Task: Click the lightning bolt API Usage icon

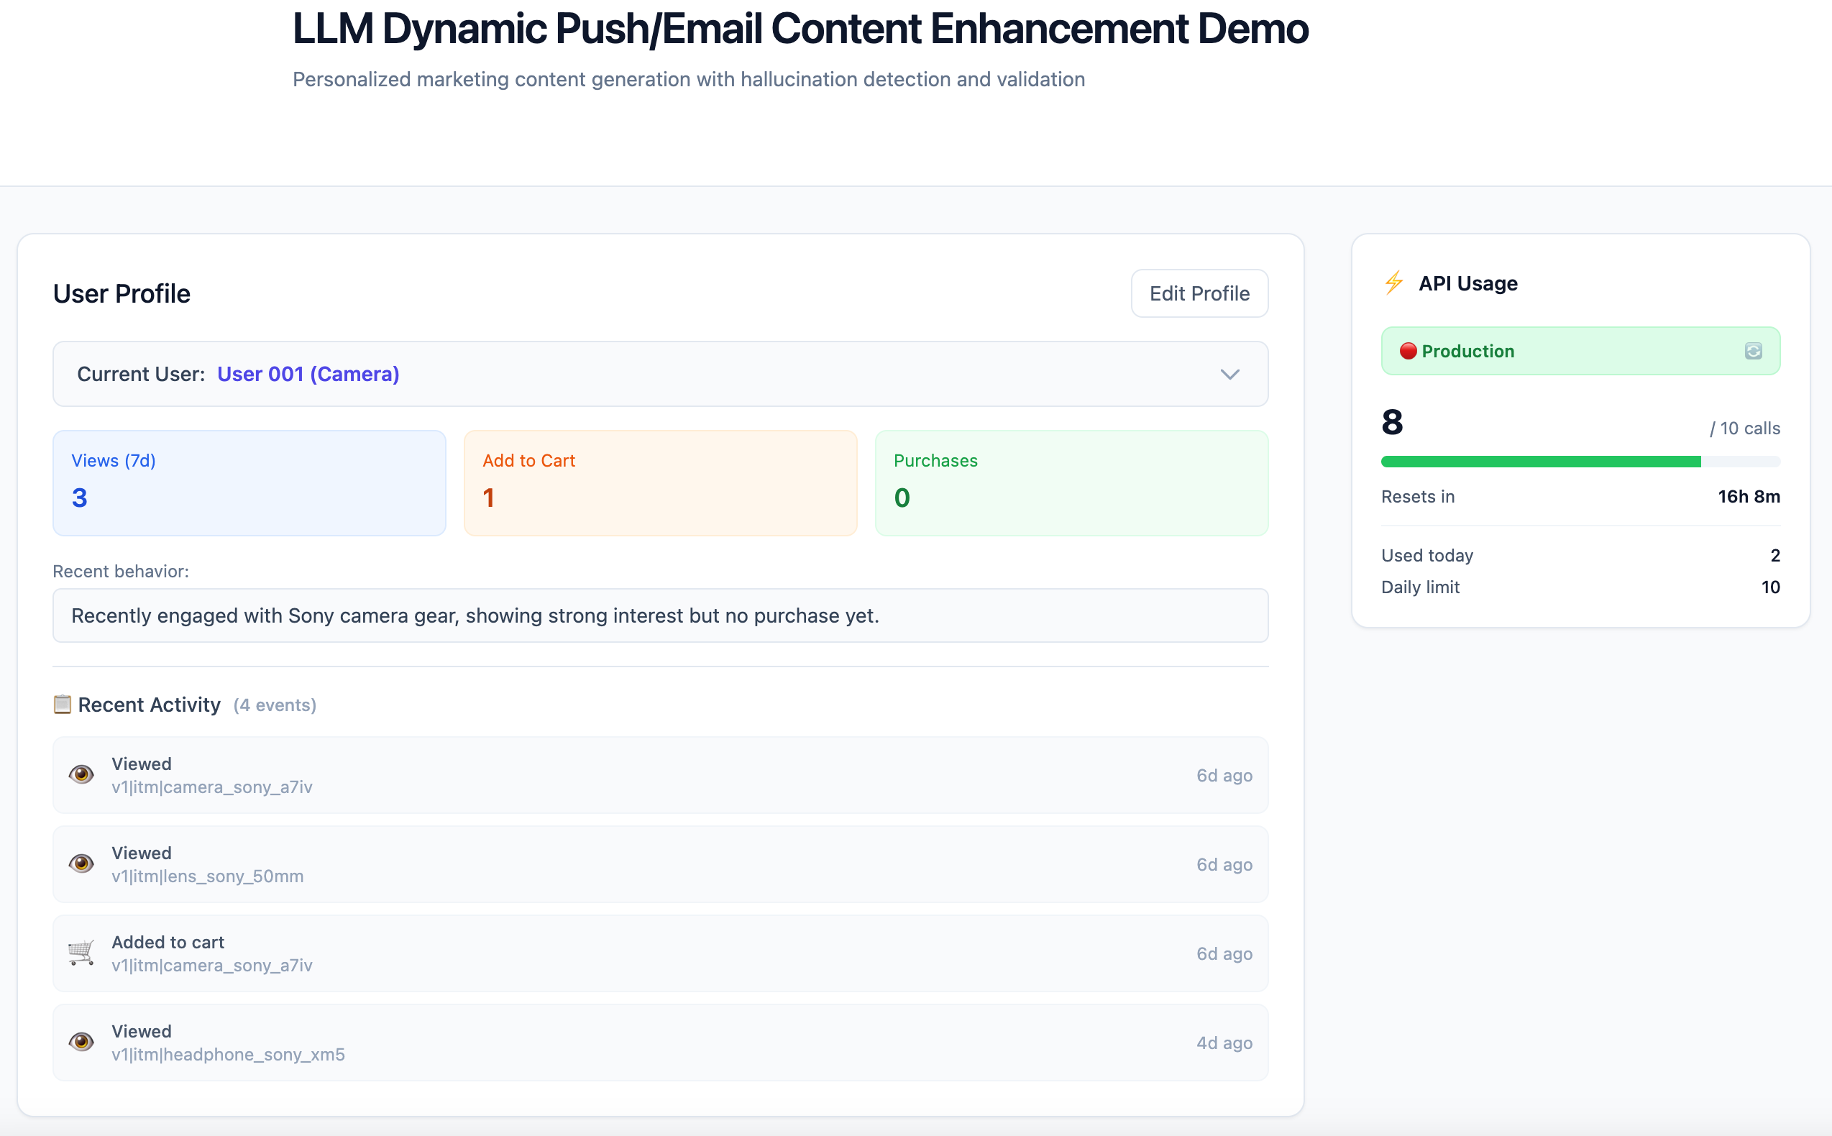Action: point(1394,283)
